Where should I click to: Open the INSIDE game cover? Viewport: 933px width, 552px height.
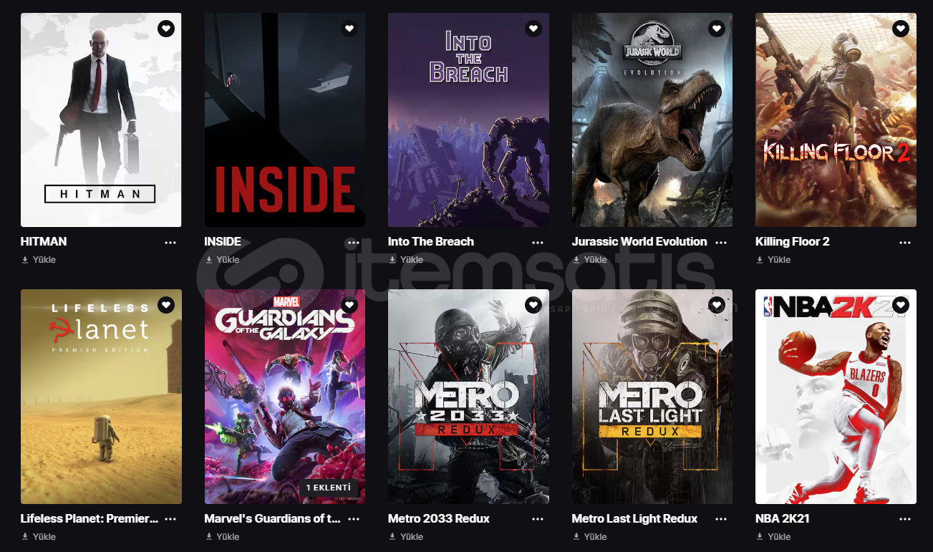coord(285,120)
